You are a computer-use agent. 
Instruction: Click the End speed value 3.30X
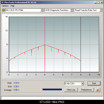(x=16, y=86)
